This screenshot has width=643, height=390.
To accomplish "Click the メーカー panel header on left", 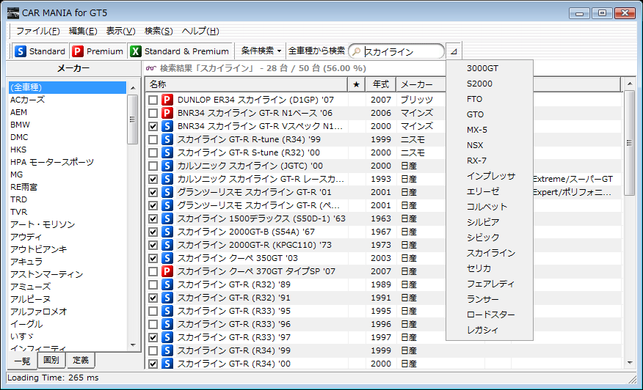I will coord(73,68).
